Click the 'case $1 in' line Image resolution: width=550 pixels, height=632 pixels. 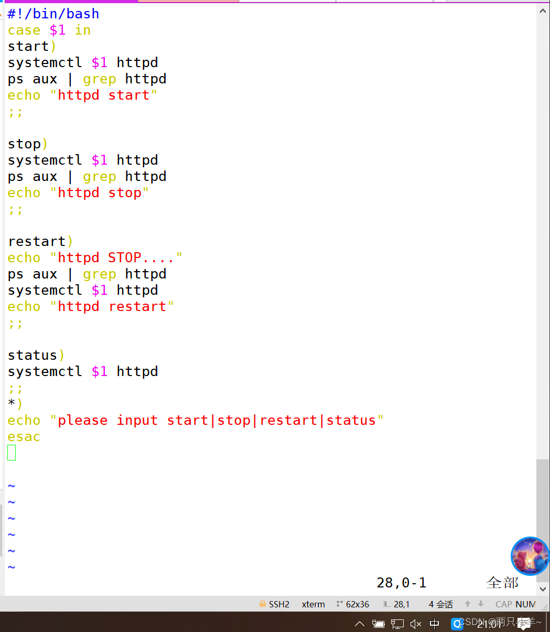click(49, 30)
